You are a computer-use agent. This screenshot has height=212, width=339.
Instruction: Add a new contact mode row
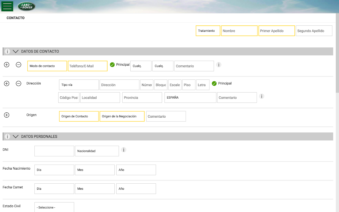(x=7, y=65)
